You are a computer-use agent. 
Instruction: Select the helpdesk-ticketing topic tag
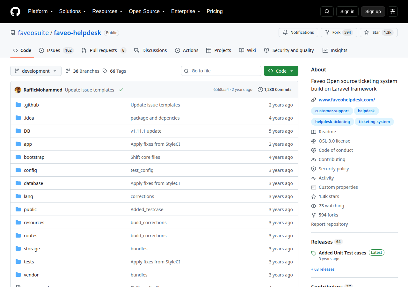click(332, 121)
